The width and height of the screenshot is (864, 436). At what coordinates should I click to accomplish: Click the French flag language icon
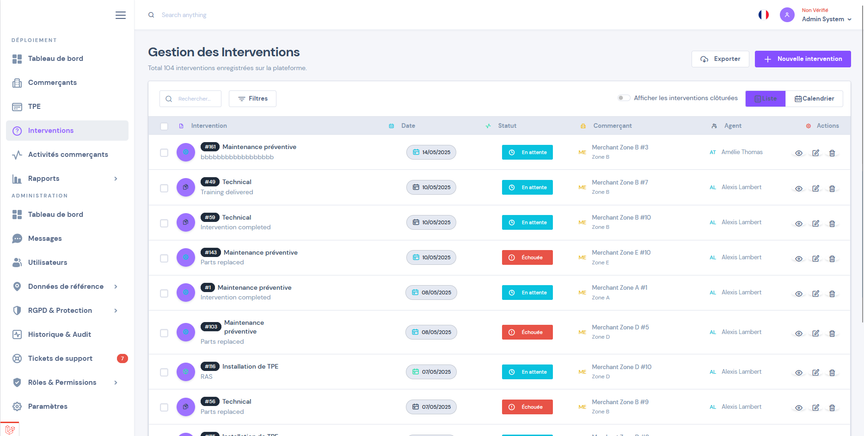(763, 15)
